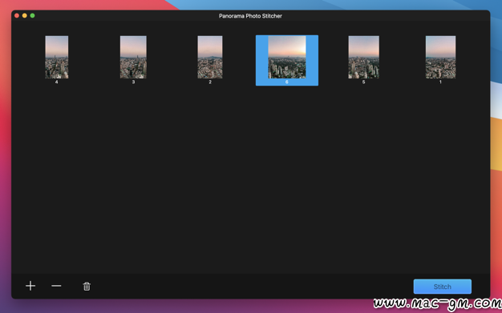Click the number label 4 under the first photo
502x313 pixels.
pos(57,82)
